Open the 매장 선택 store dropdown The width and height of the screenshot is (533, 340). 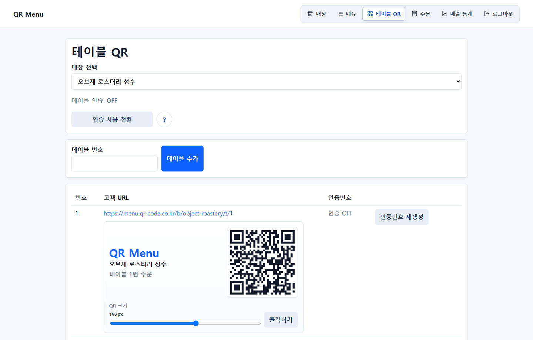266,81
